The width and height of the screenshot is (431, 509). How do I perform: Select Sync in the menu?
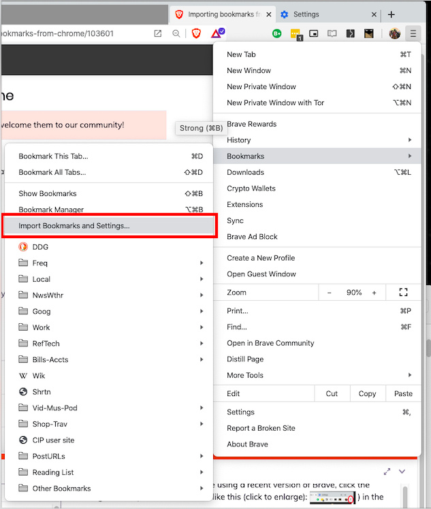tap(317, 220)
